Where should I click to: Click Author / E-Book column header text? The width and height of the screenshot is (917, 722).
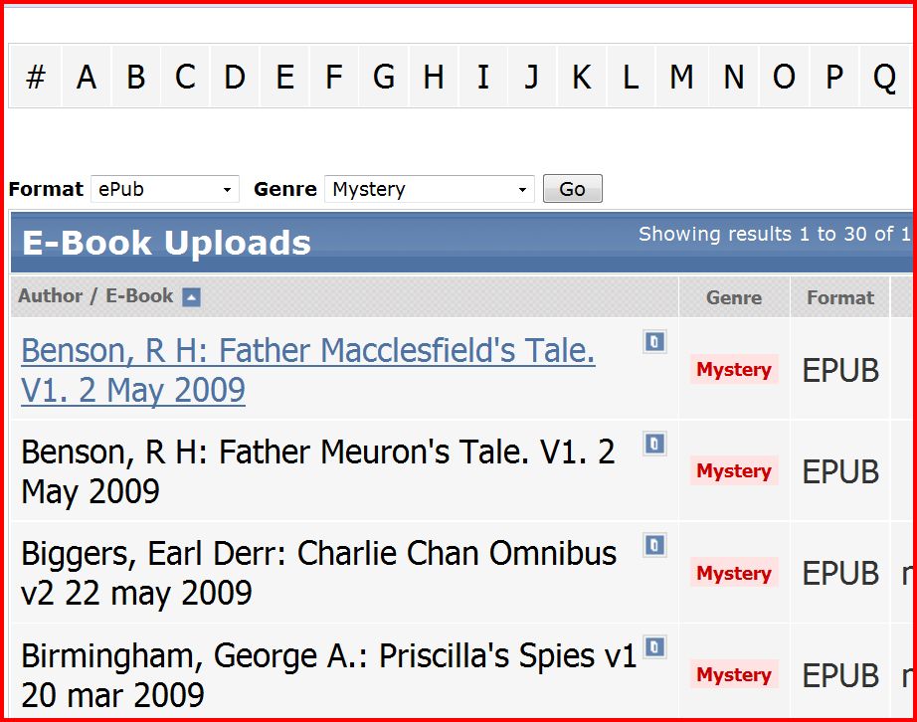pyautogui.click(x=95, y=296)
